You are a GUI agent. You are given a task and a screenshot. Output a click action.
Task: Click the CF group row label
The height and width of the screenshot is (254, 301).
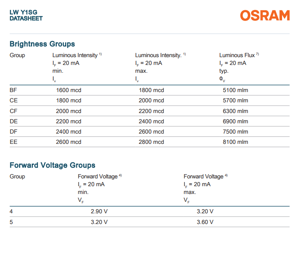(x=14, y=111)
